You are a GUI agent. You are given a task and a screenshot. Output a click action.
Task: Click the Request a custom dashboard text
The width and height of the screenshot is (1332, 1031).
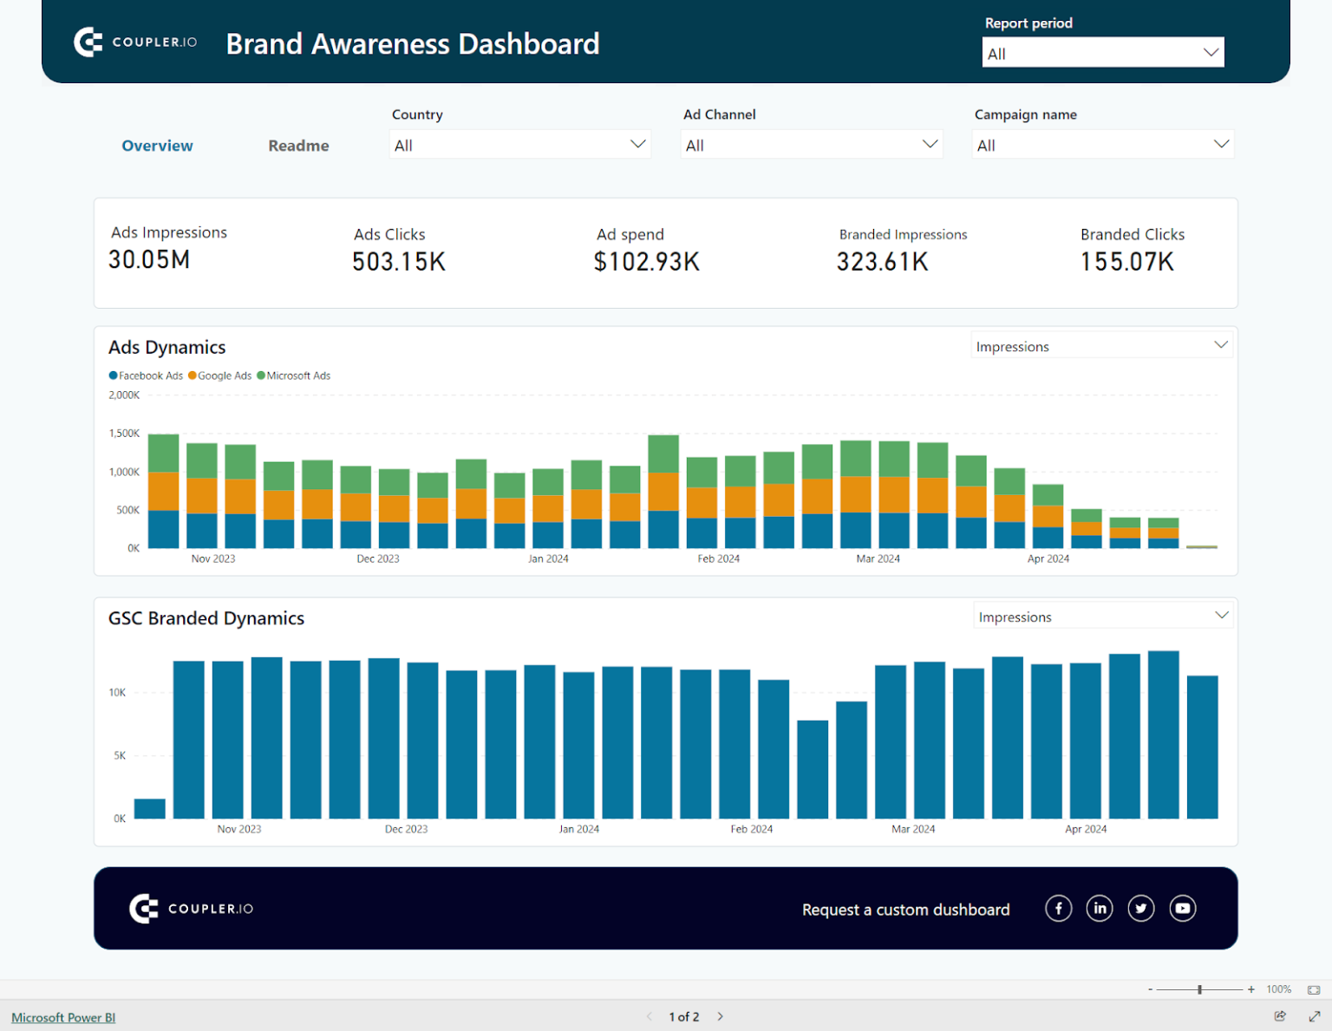pyautogui.click(x=905, y=910)
